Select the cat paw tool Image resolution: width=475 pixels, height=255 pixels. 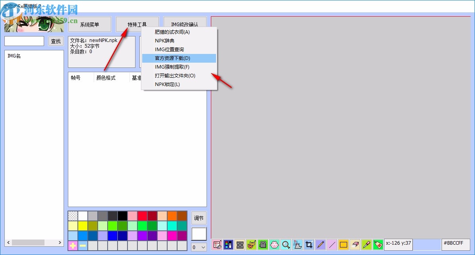tap(274, 244)
